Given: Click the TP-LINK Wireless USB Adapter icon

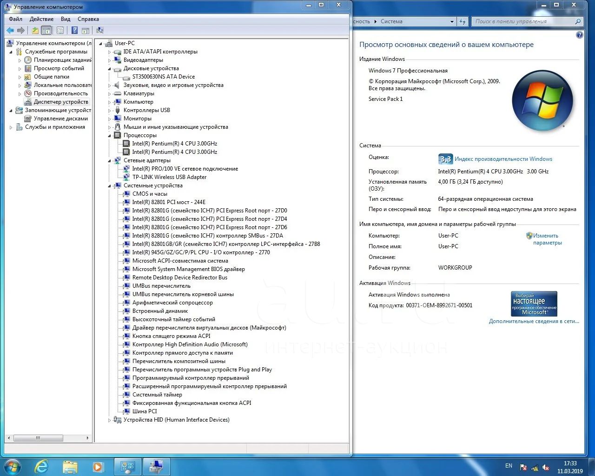Looking at the screenshot, I should pos(126,177).
